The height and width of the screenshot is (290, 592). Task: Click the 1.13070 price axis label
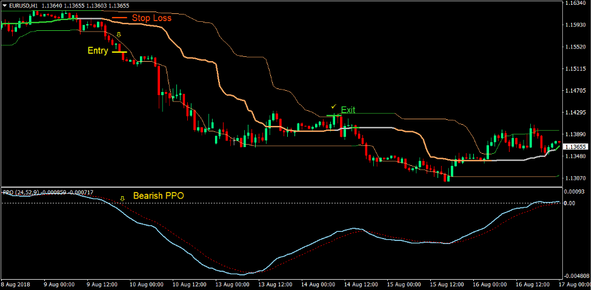click(575, 178)
